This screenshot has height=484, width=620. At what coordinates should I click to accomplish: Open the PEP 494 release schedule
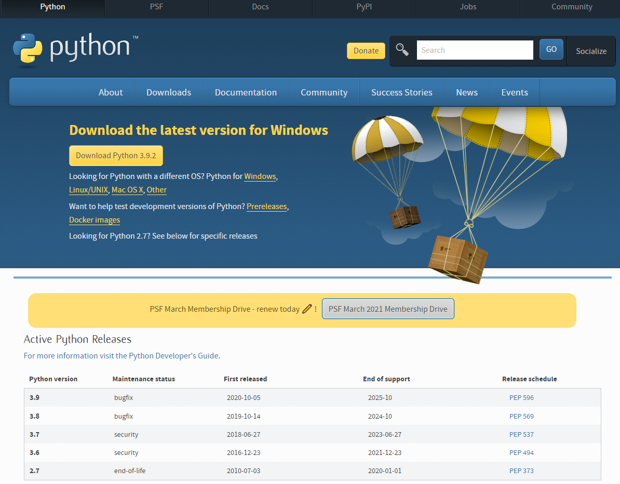coord(521,452)
